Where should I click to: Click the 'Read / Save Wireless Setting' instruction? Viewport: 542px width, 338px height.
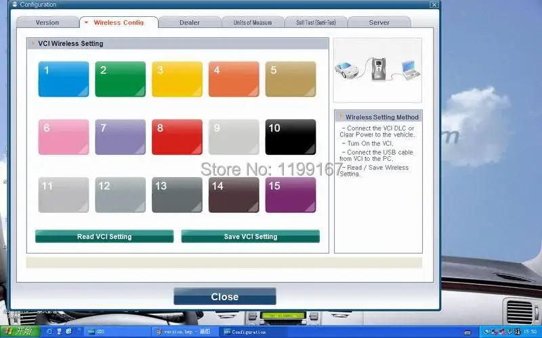(374, 170)
